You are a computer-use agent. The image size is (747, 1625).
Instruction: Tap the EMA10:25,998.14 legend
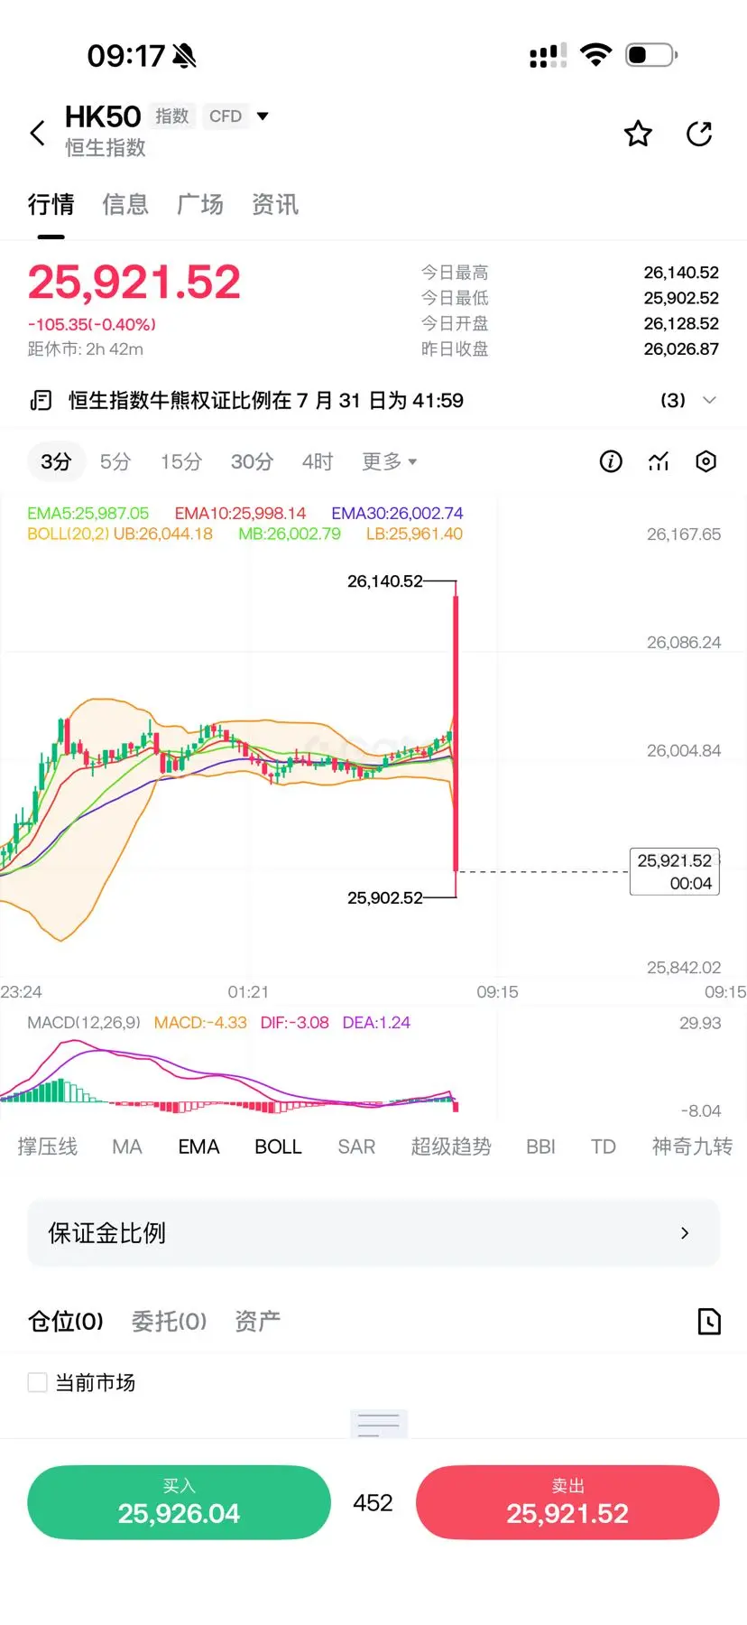click(x=241, y=513)
